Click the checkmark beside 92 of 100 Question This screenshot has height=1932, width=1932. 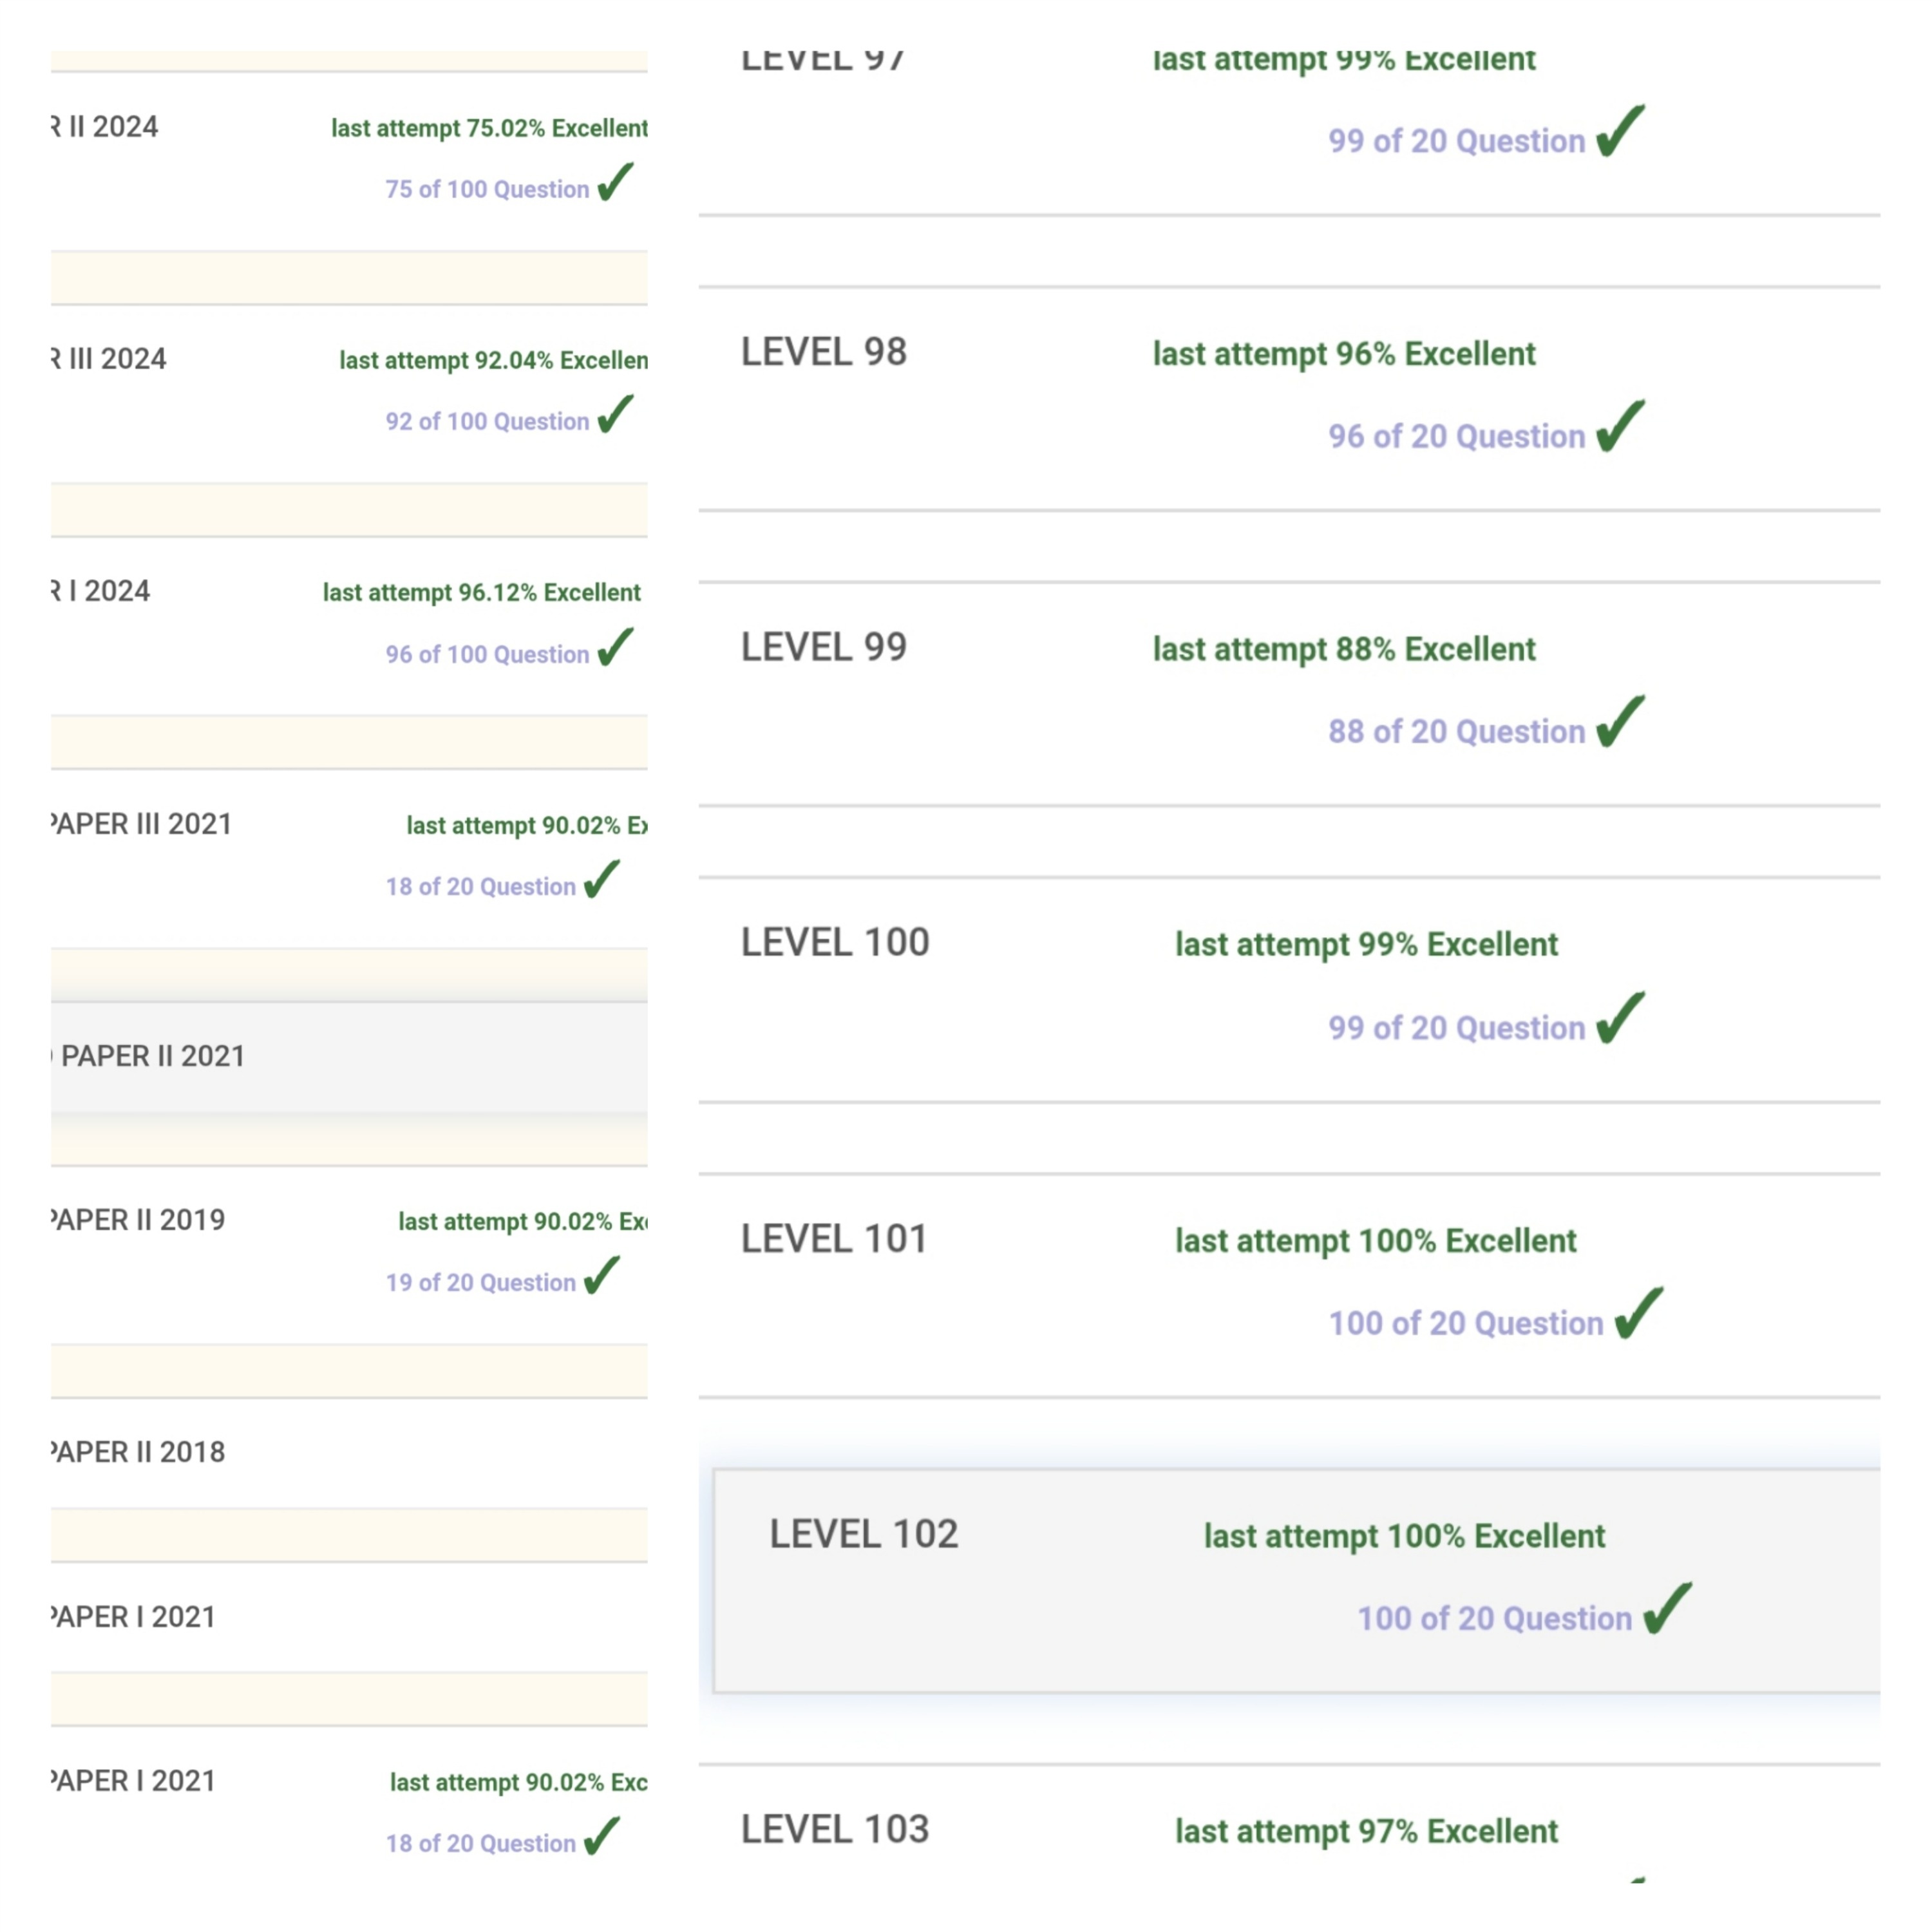click(615, 414)
